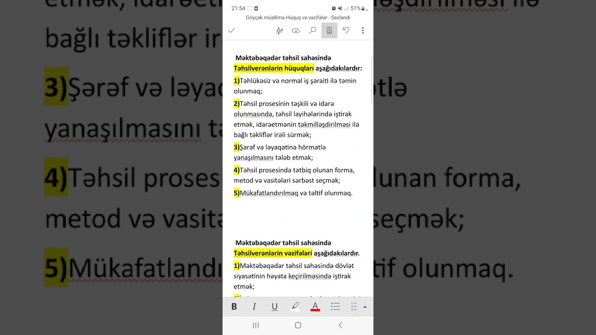Place cursor in 'Təhlükəsiz və normal iş şəraiti' line
The image size is (596, 335).
[294, 81]
